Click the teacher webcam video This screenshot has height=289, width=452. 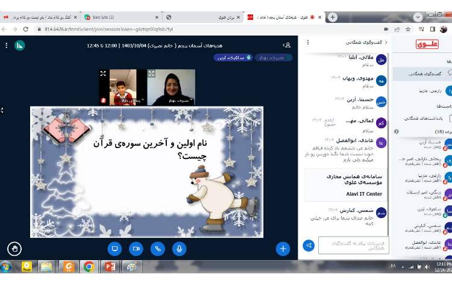(171, 87)
